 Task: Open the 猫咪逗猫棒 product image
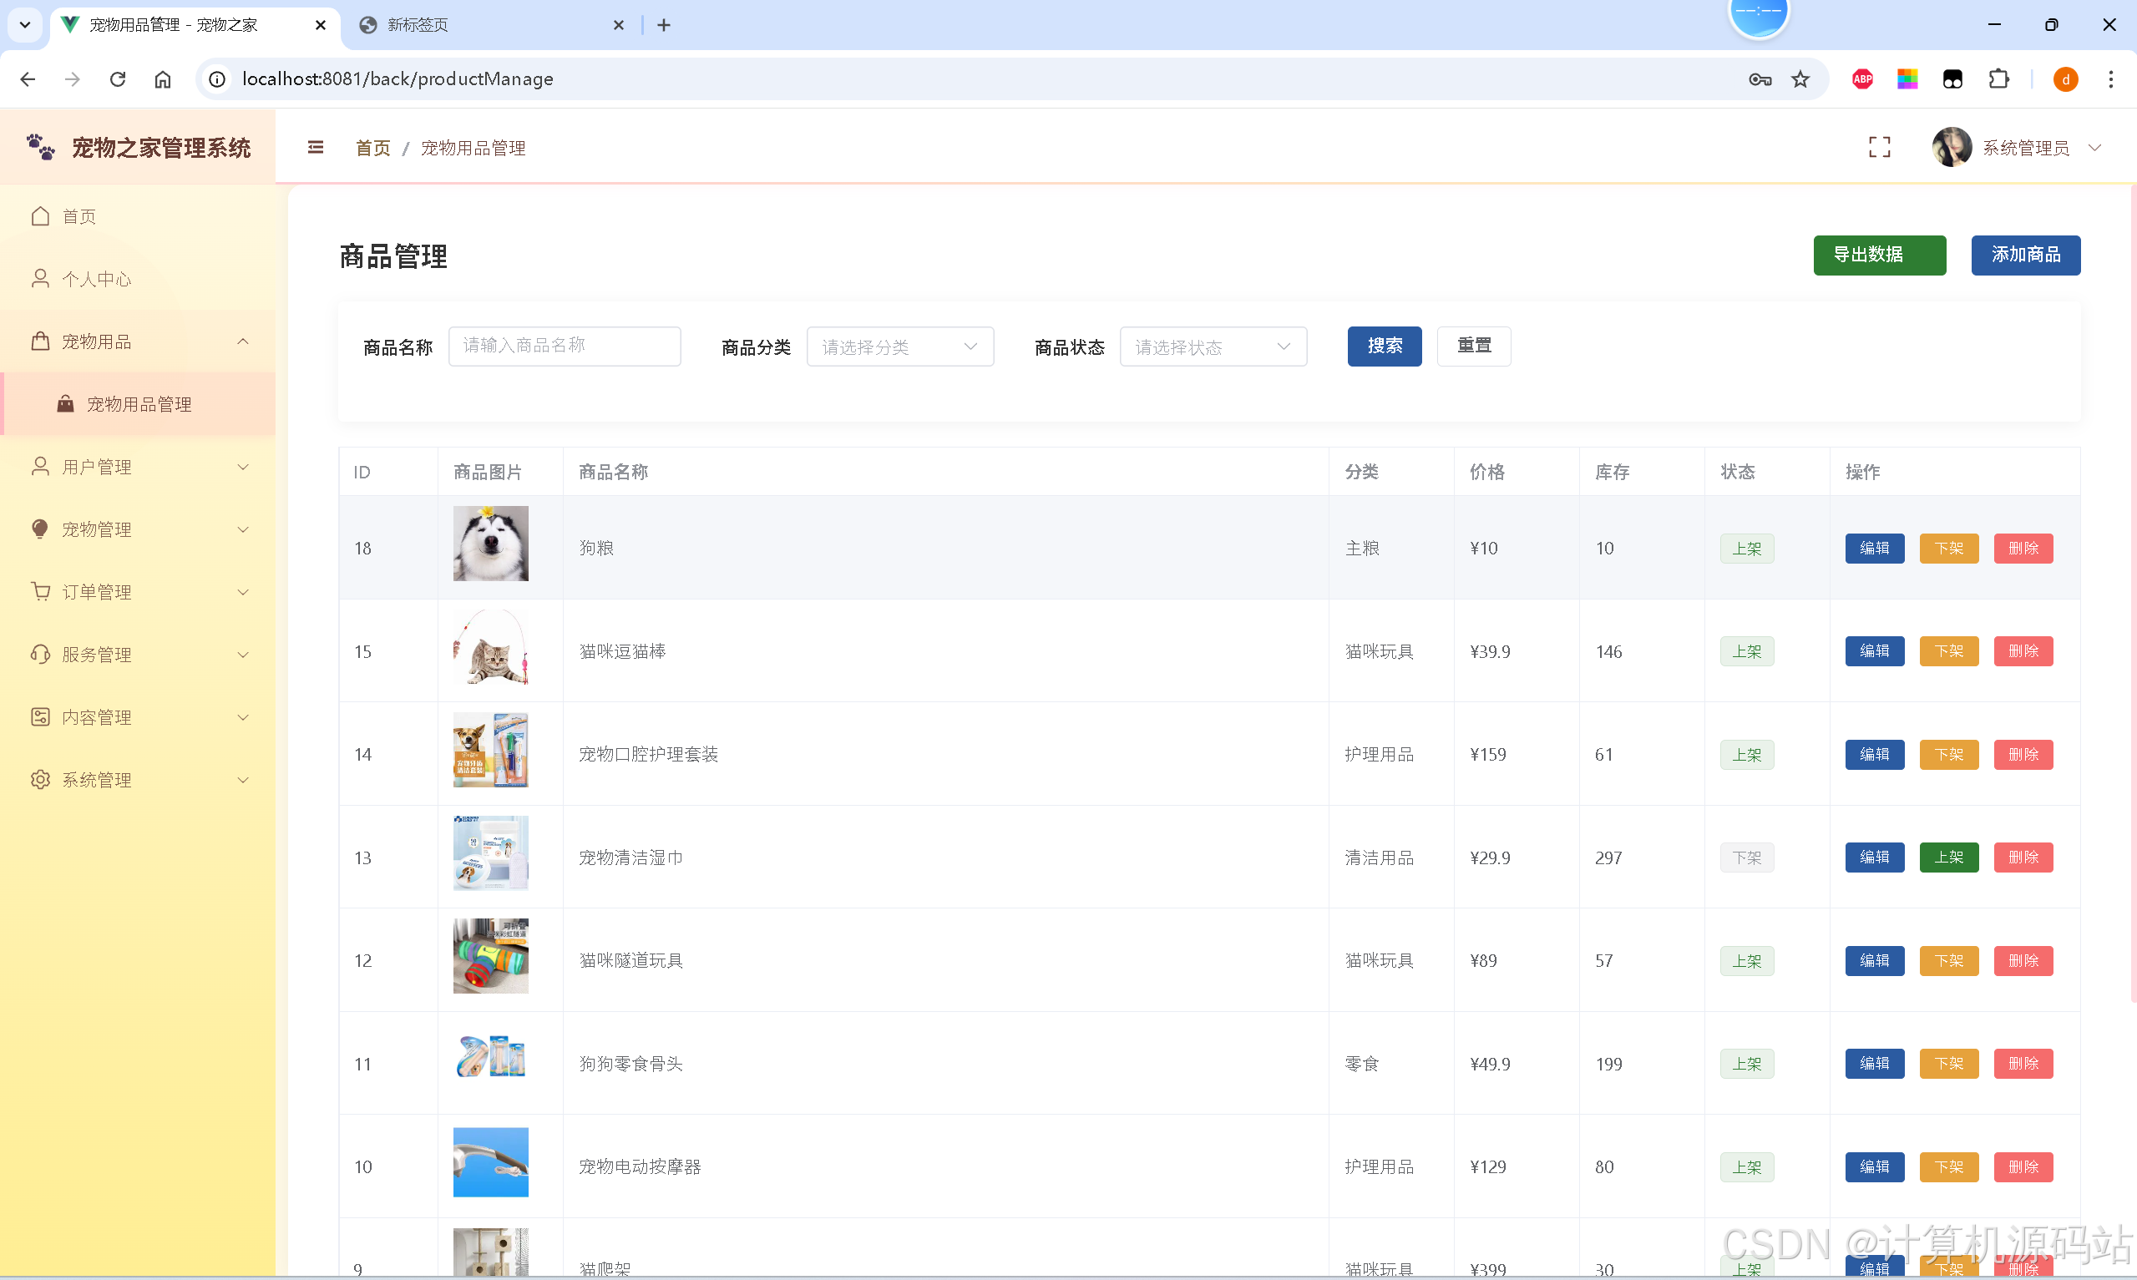[491, 647]
